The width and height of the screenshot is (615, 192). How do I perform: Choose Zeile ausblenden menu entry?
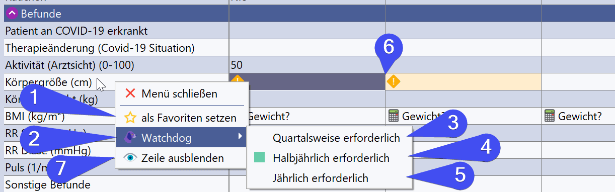183,158
